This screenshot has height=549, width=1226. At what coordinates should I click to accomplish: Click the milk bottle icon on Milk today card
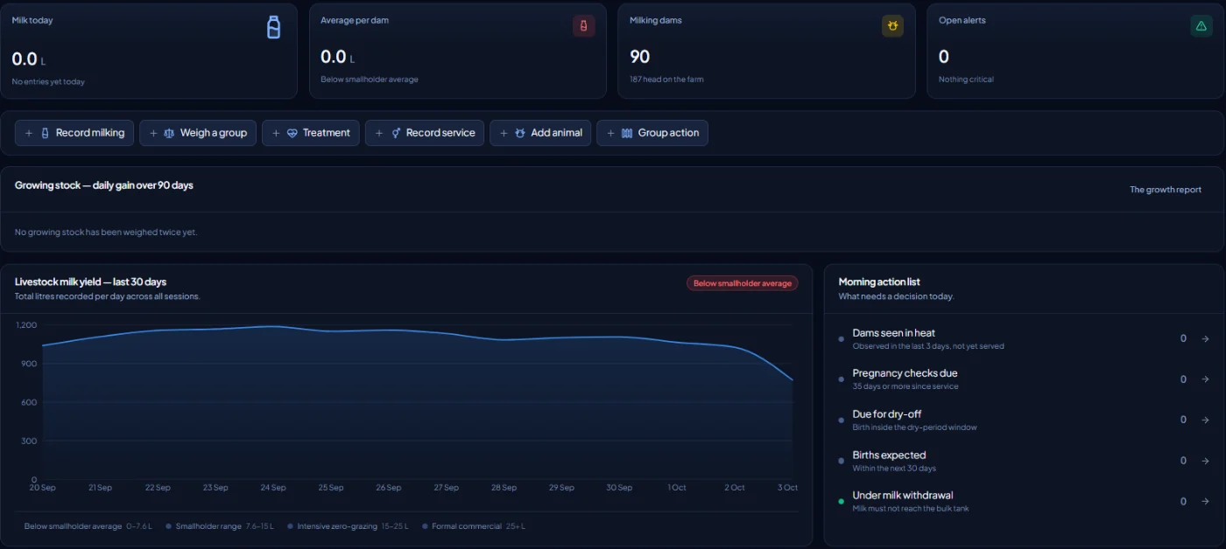273,27
